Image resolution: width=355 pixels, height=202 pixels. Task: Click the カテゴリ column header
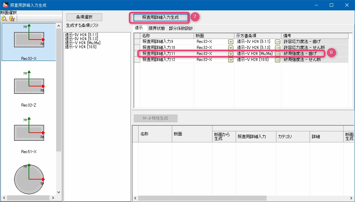293,137
